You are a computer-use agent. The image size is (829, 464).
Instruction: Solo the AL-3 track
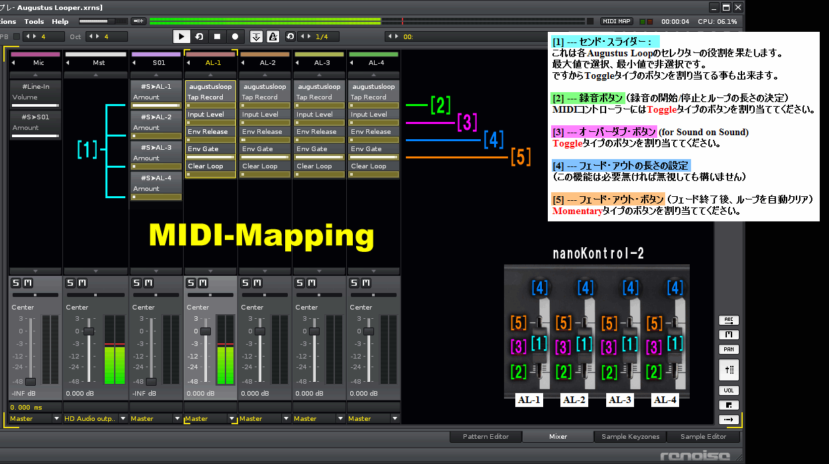300,283
